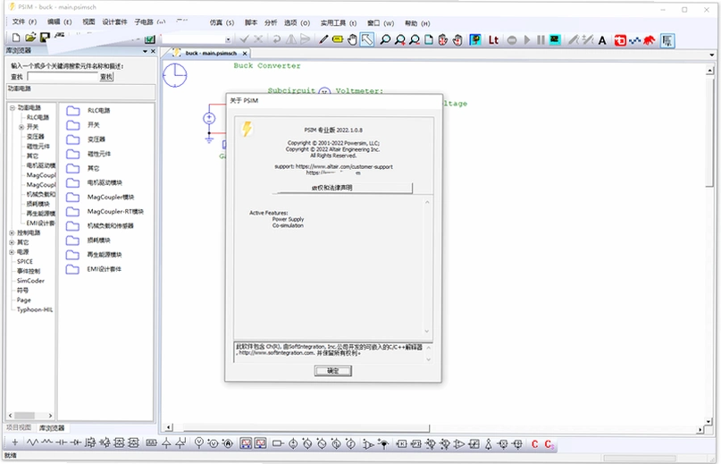Viewport: 721px width, 464px height.
Task: Click the 版权和法律声明 button
Action: (x=342, y=188)
